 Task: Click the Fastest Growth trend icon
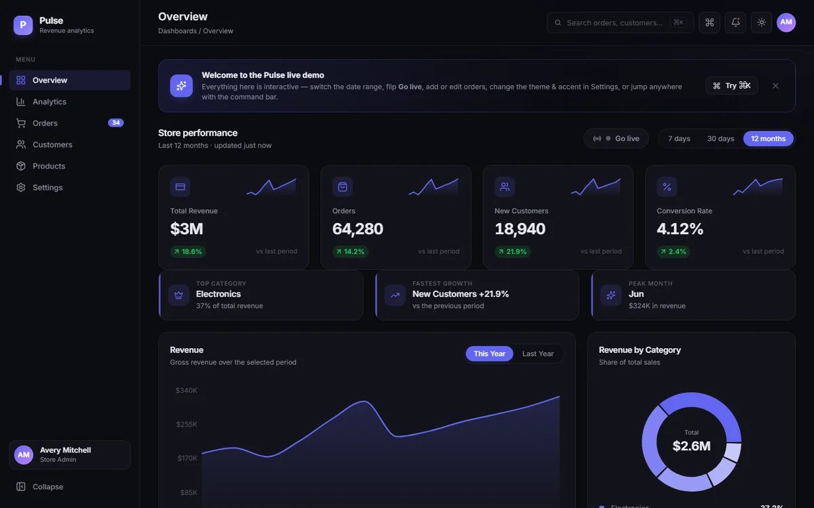[395, 295]
